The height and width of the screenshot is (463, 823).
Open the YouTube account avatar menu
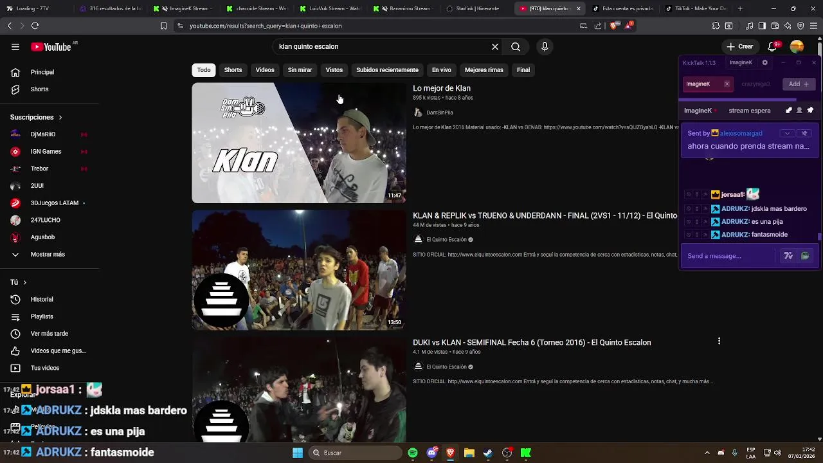click(x=797, y=46)
